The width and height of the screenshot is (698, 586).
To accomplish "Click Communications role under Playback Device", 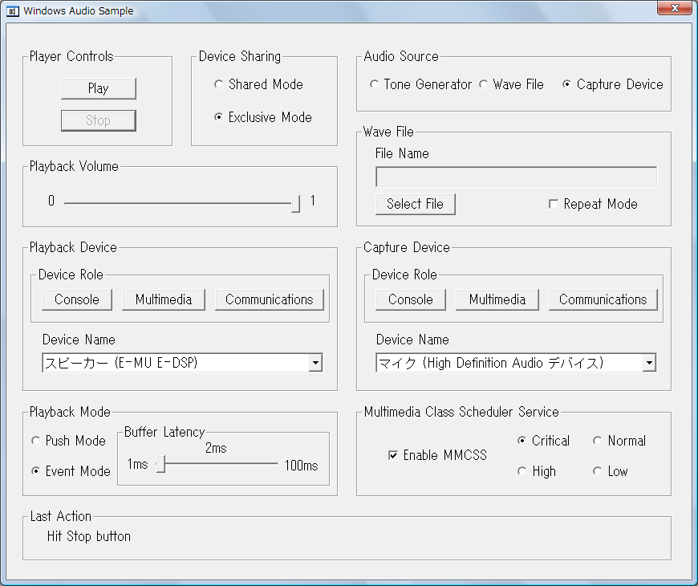I will [269, 299].
